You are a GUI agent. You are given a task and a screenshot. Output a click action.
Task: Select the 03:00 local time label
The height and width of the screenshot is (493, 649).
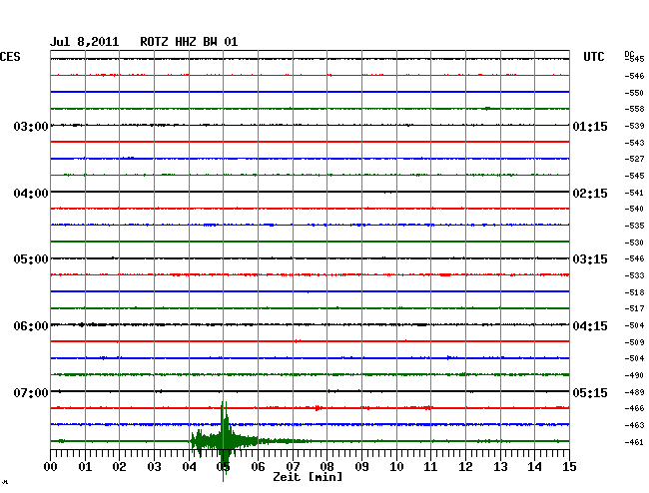point(31,126)
